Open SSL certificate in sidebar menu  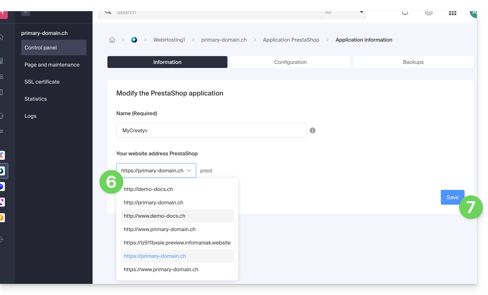[x=42, y=82]
